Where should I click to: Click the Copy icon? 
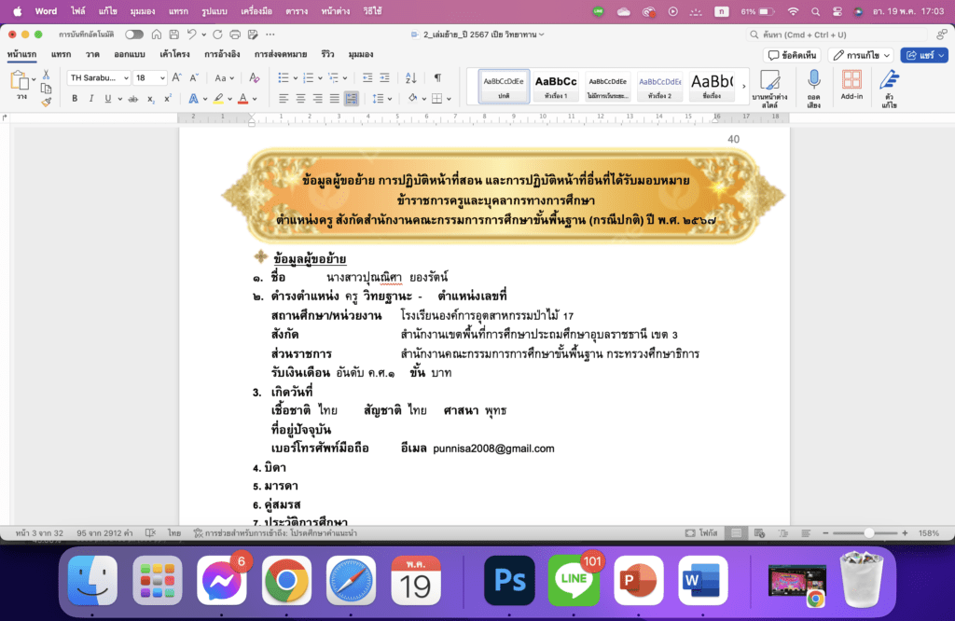pos(47,89)
